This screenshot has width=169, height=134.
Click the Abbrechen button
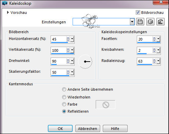(x=88, y=128)
